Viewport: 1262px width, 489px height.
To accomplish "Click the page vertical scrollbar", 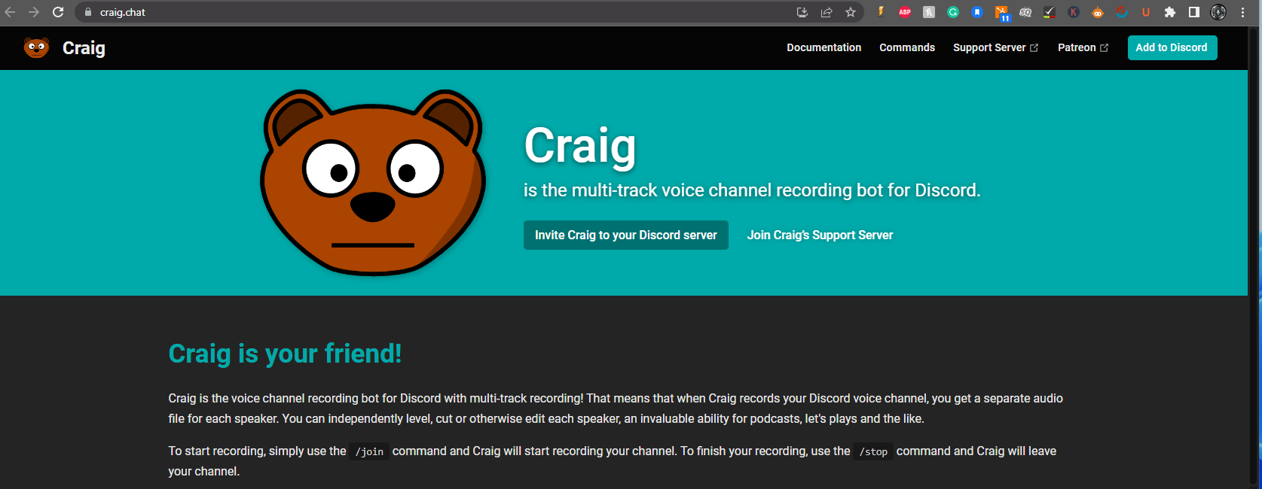I will click(1254, 257).
